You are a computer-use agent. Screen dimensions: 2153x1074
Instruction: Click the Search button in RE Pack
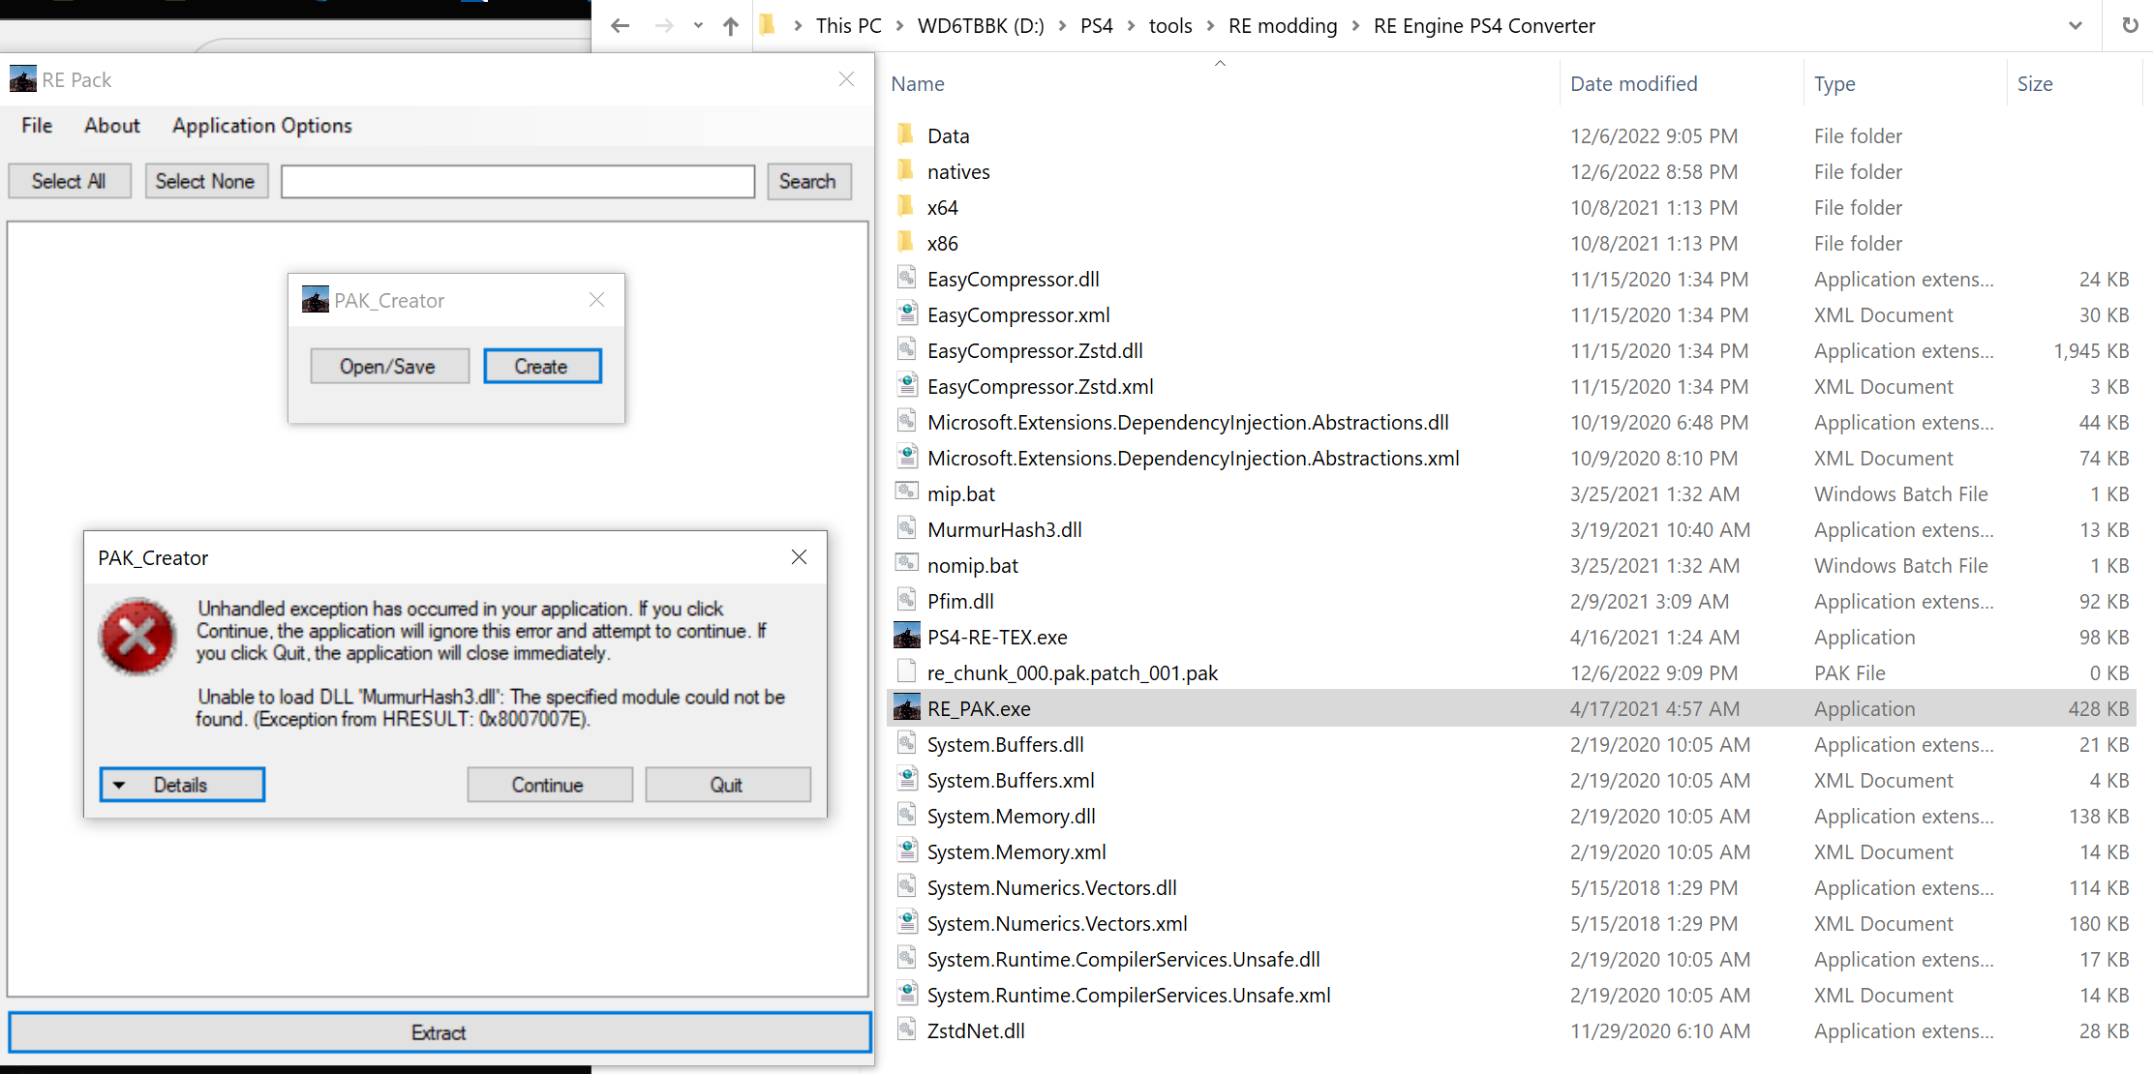pos(808,181)
